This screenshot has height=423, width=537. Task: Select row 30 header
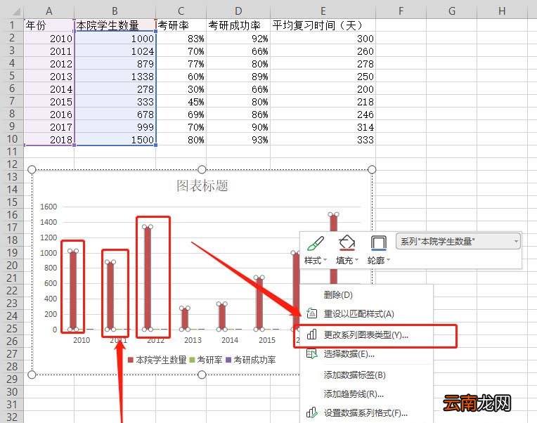click(12, 392)
